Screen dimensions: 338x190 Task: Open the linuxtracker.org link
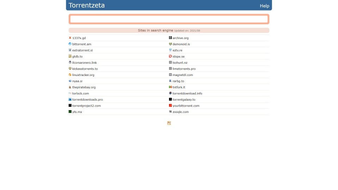[83, 75]
